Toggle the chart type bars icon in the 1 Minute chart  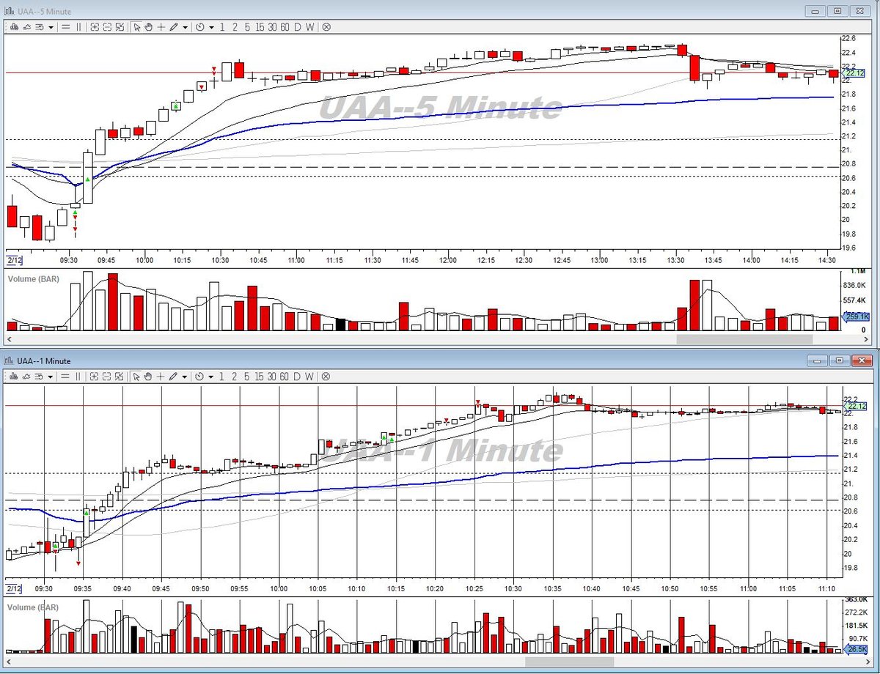14,377
